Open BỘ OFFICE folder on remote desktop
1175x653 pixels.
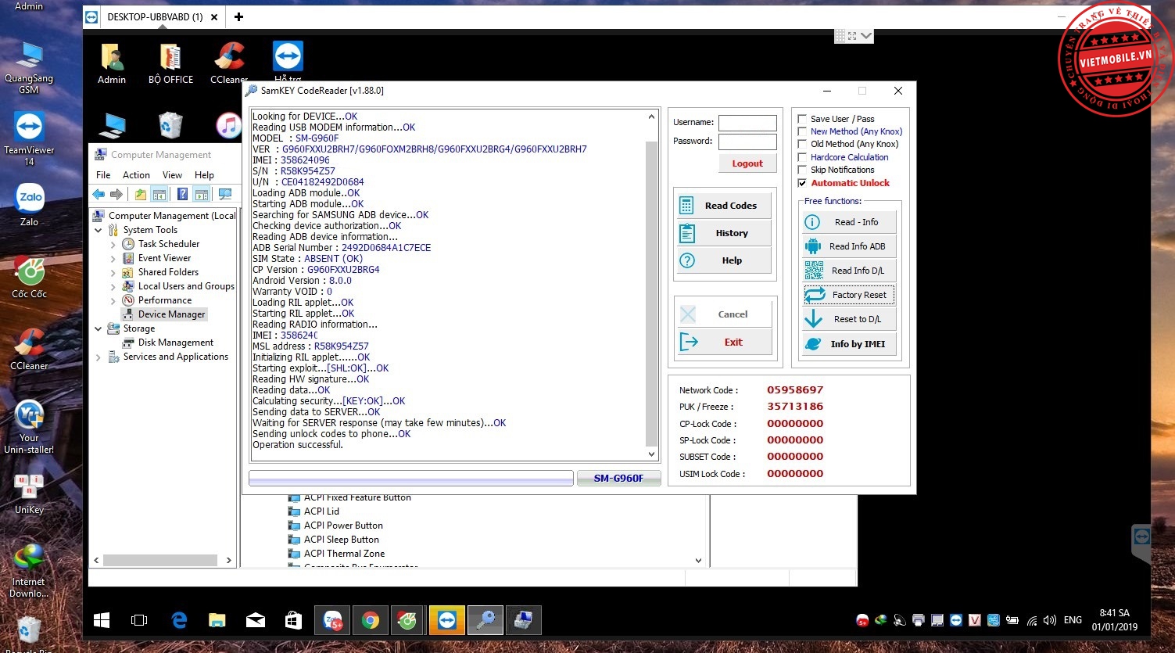tap(170, 63)
